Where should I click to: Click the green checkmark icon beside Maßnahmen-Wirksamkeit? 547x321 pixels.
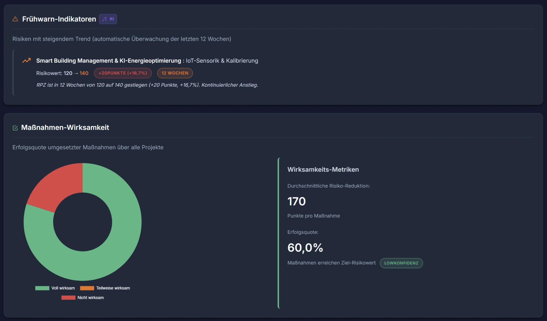point(15,127)
